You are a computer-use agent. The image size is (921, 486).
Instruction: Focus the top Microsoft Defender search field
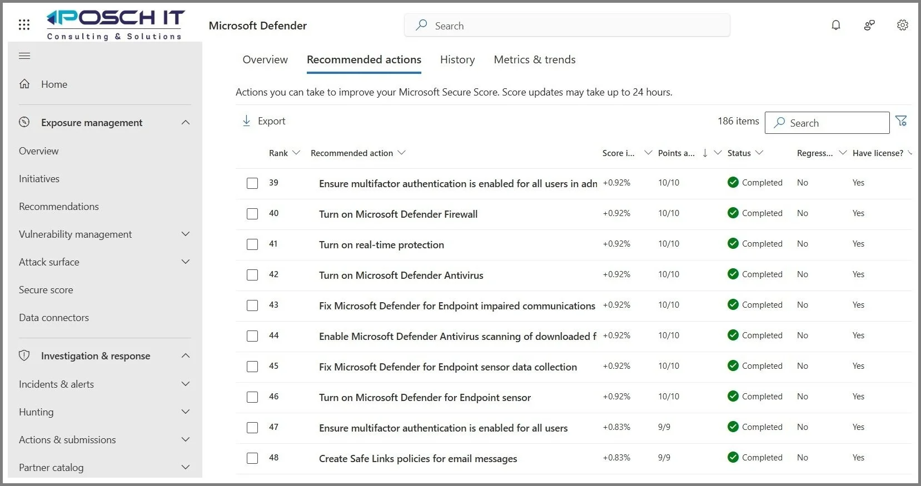click(x=567, y=25)
